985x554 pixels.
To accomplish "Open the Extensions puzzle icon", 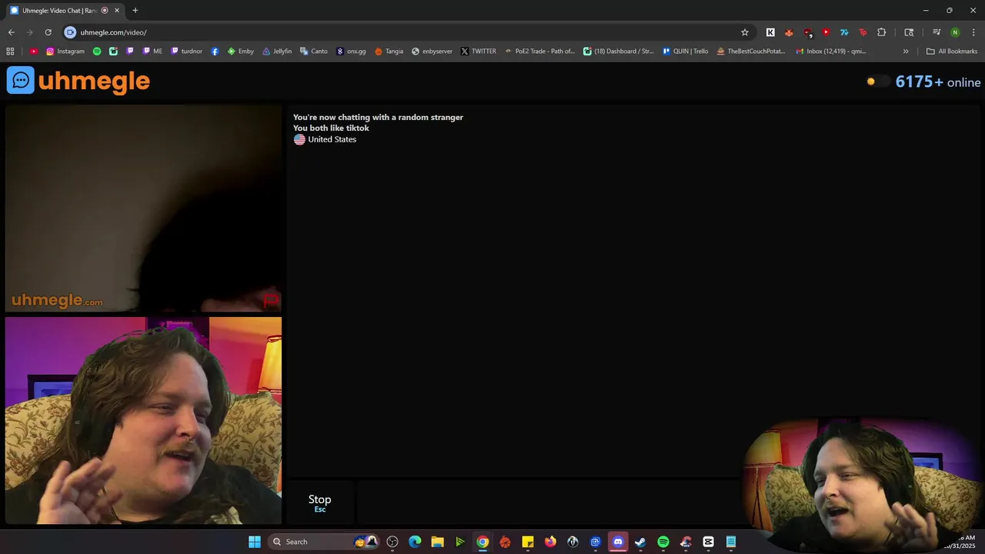I will tap(882, 32).
